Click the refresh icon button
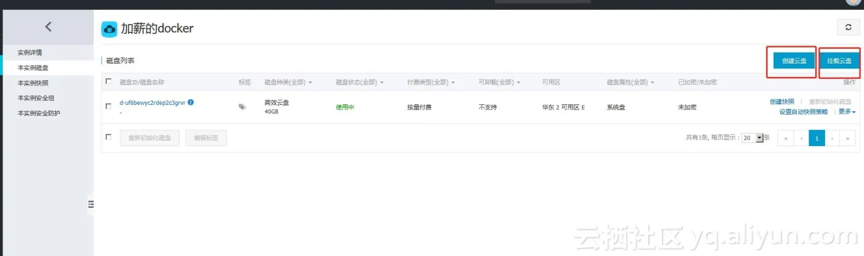 tap(848, 28)
